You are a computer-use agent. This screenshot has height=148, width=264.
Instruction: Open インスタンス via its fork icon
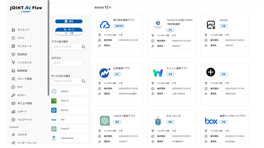(13, 62)
